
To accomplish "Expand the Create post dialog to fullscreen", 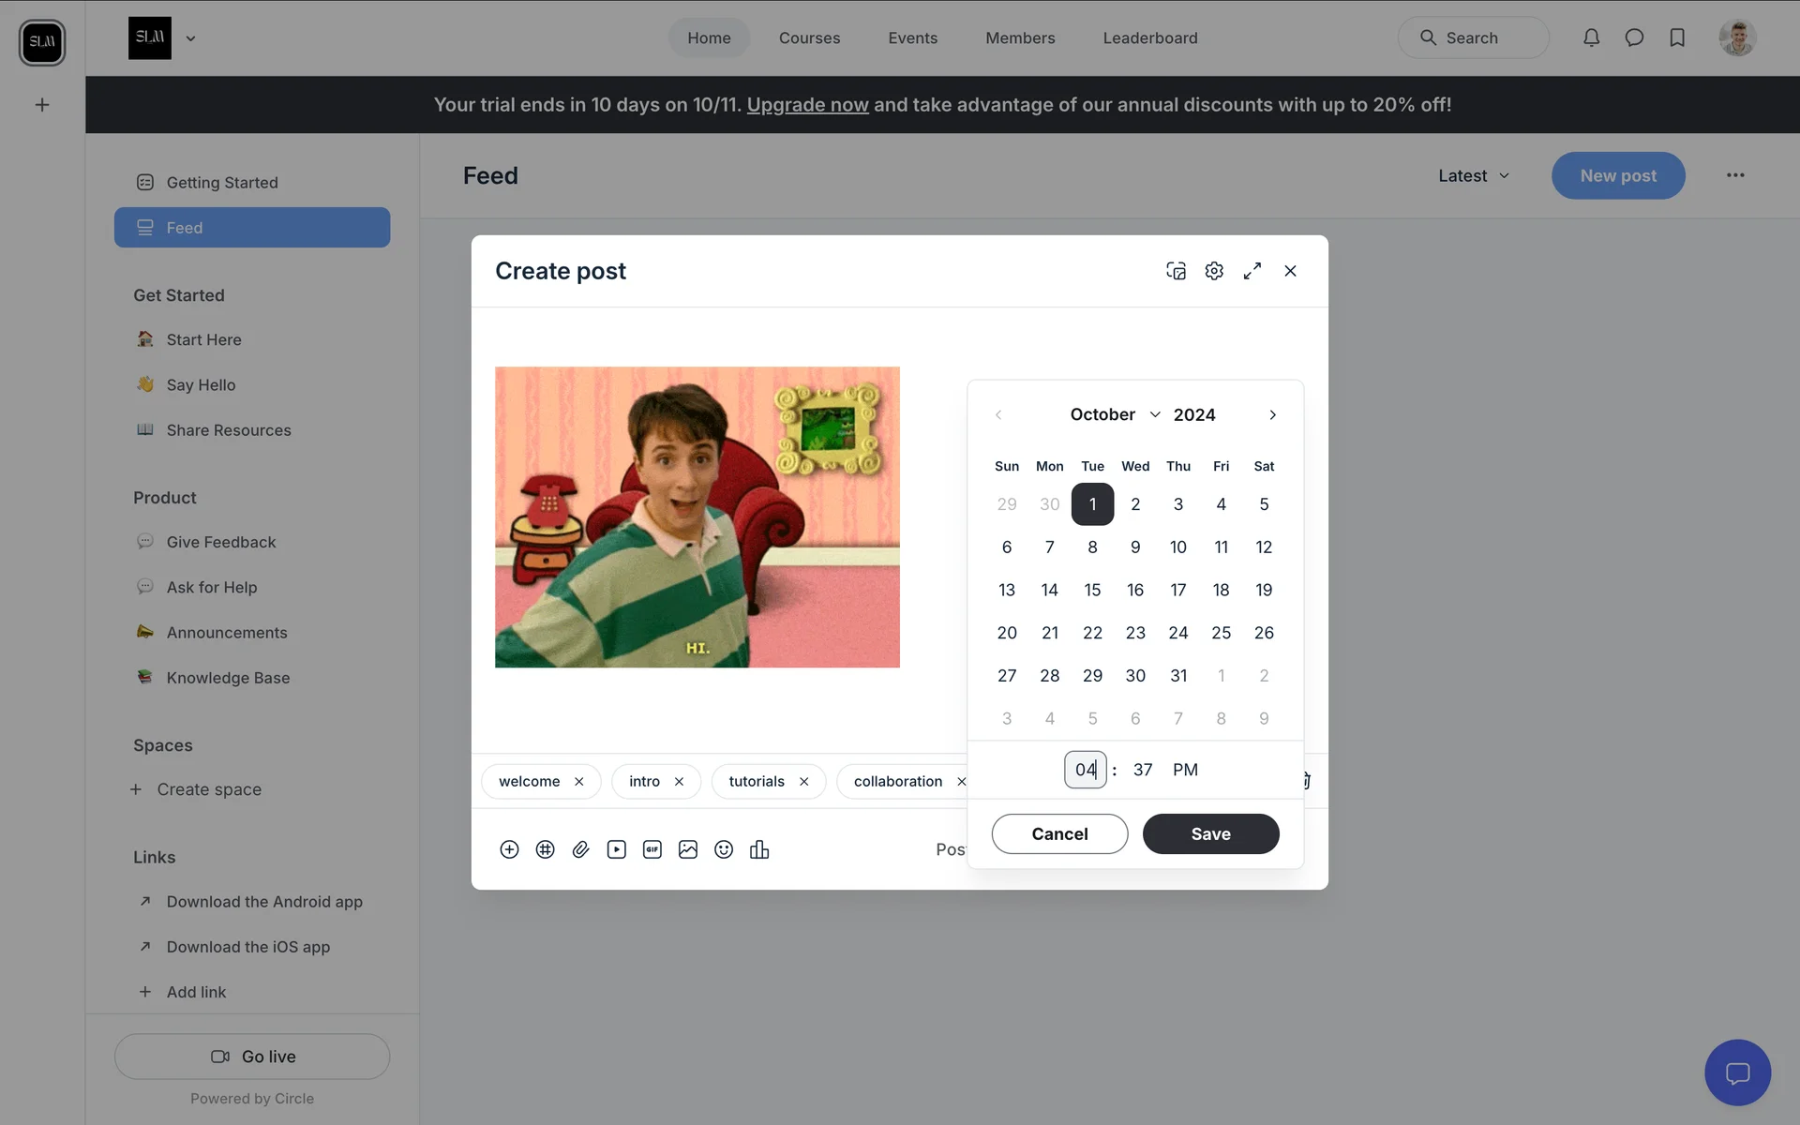I will click(x=1252, y=271).
